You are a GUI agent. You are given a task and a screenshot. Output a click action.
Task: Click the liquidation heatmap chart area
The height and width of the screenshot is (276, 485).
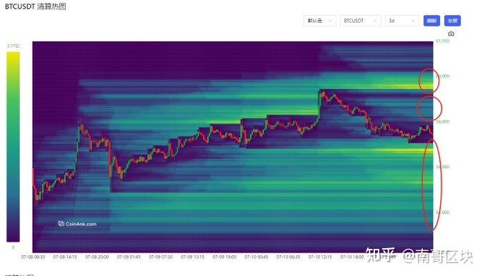tap(233, 147)
